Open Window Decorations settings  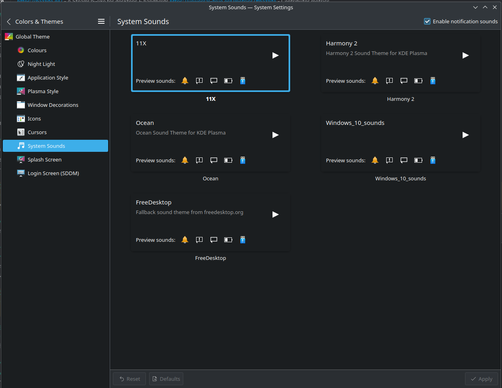53,105
